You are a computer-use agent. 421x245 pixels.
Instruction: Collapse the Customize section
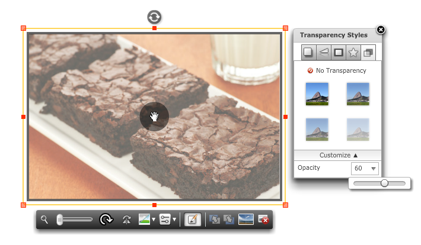(x=338, y=155)
